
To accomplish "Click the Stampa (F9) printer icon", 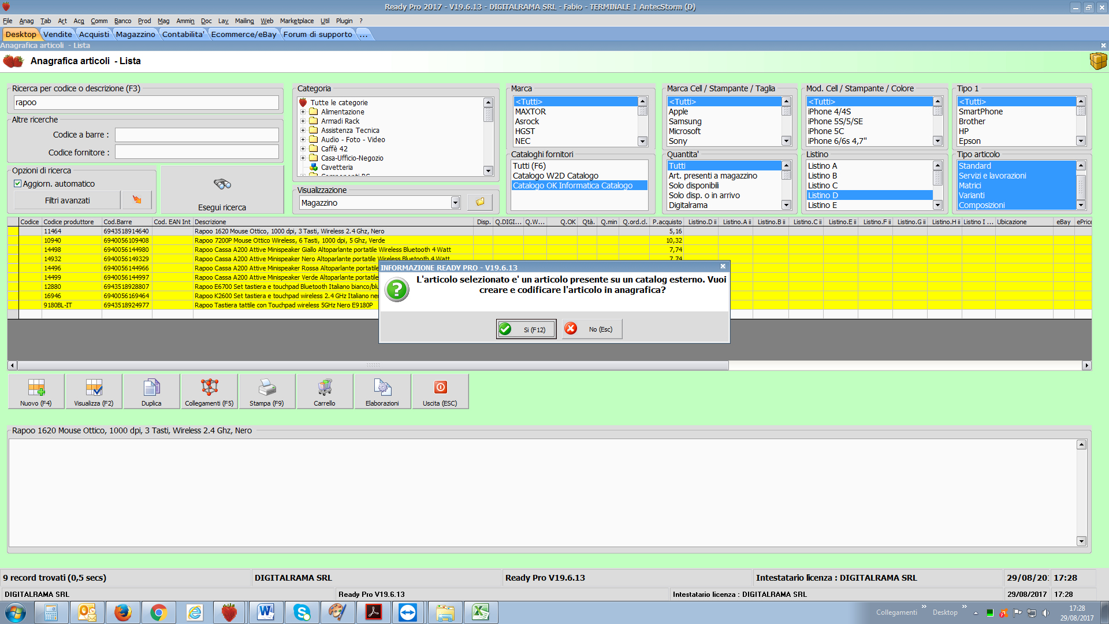I will (x=267, y=388).
